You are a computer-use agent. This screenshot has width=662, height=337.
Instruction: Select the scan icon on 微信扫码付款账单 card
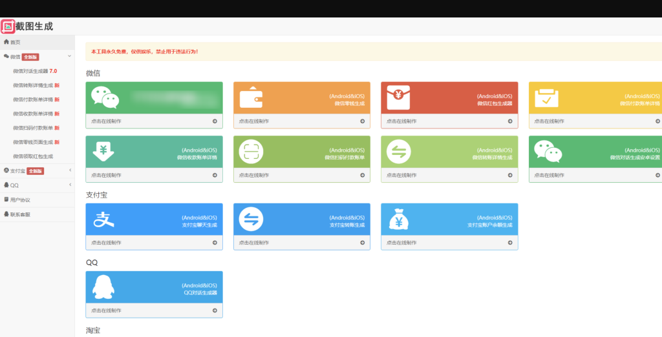(x=251, y=152)
